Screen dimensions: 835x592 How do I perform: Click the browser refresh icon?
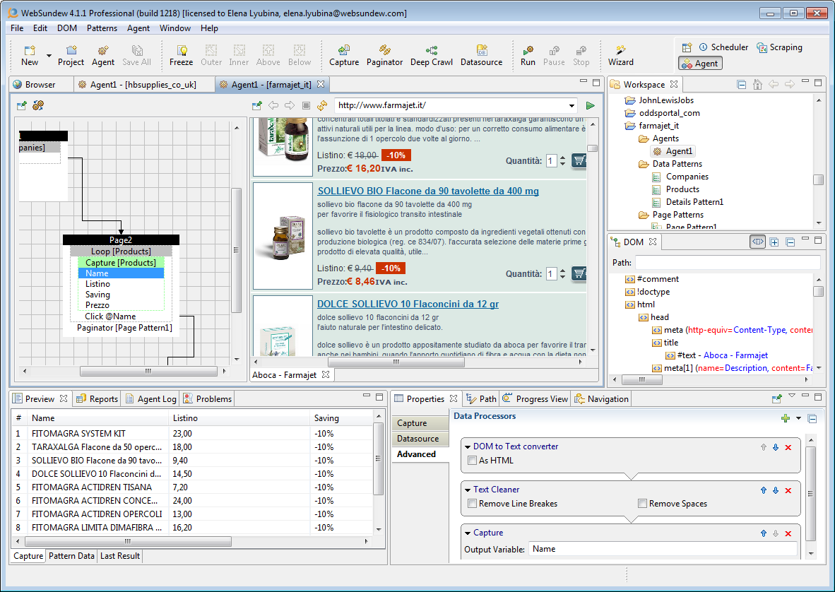coord(322,105)
